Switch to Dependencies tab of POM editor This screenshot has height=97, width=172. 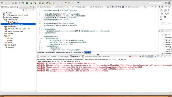pyautogui.click(x=50, y=53)
